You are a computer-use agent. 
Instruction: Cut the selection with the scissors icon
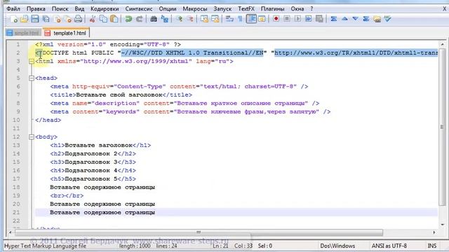(92, 19)
